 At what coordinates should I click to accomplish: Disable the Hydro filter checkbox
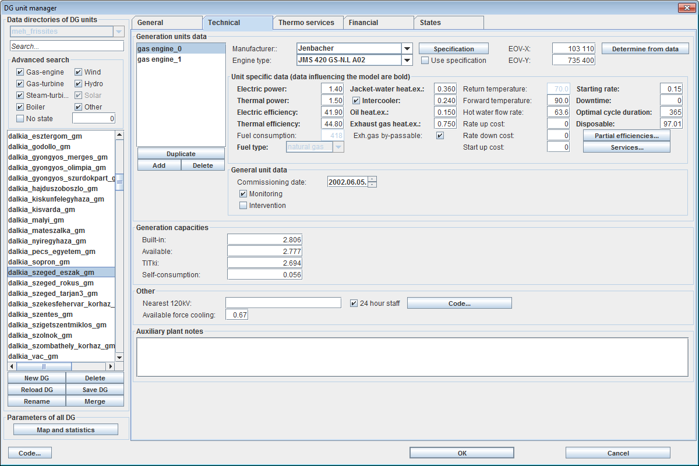(79, 84)
